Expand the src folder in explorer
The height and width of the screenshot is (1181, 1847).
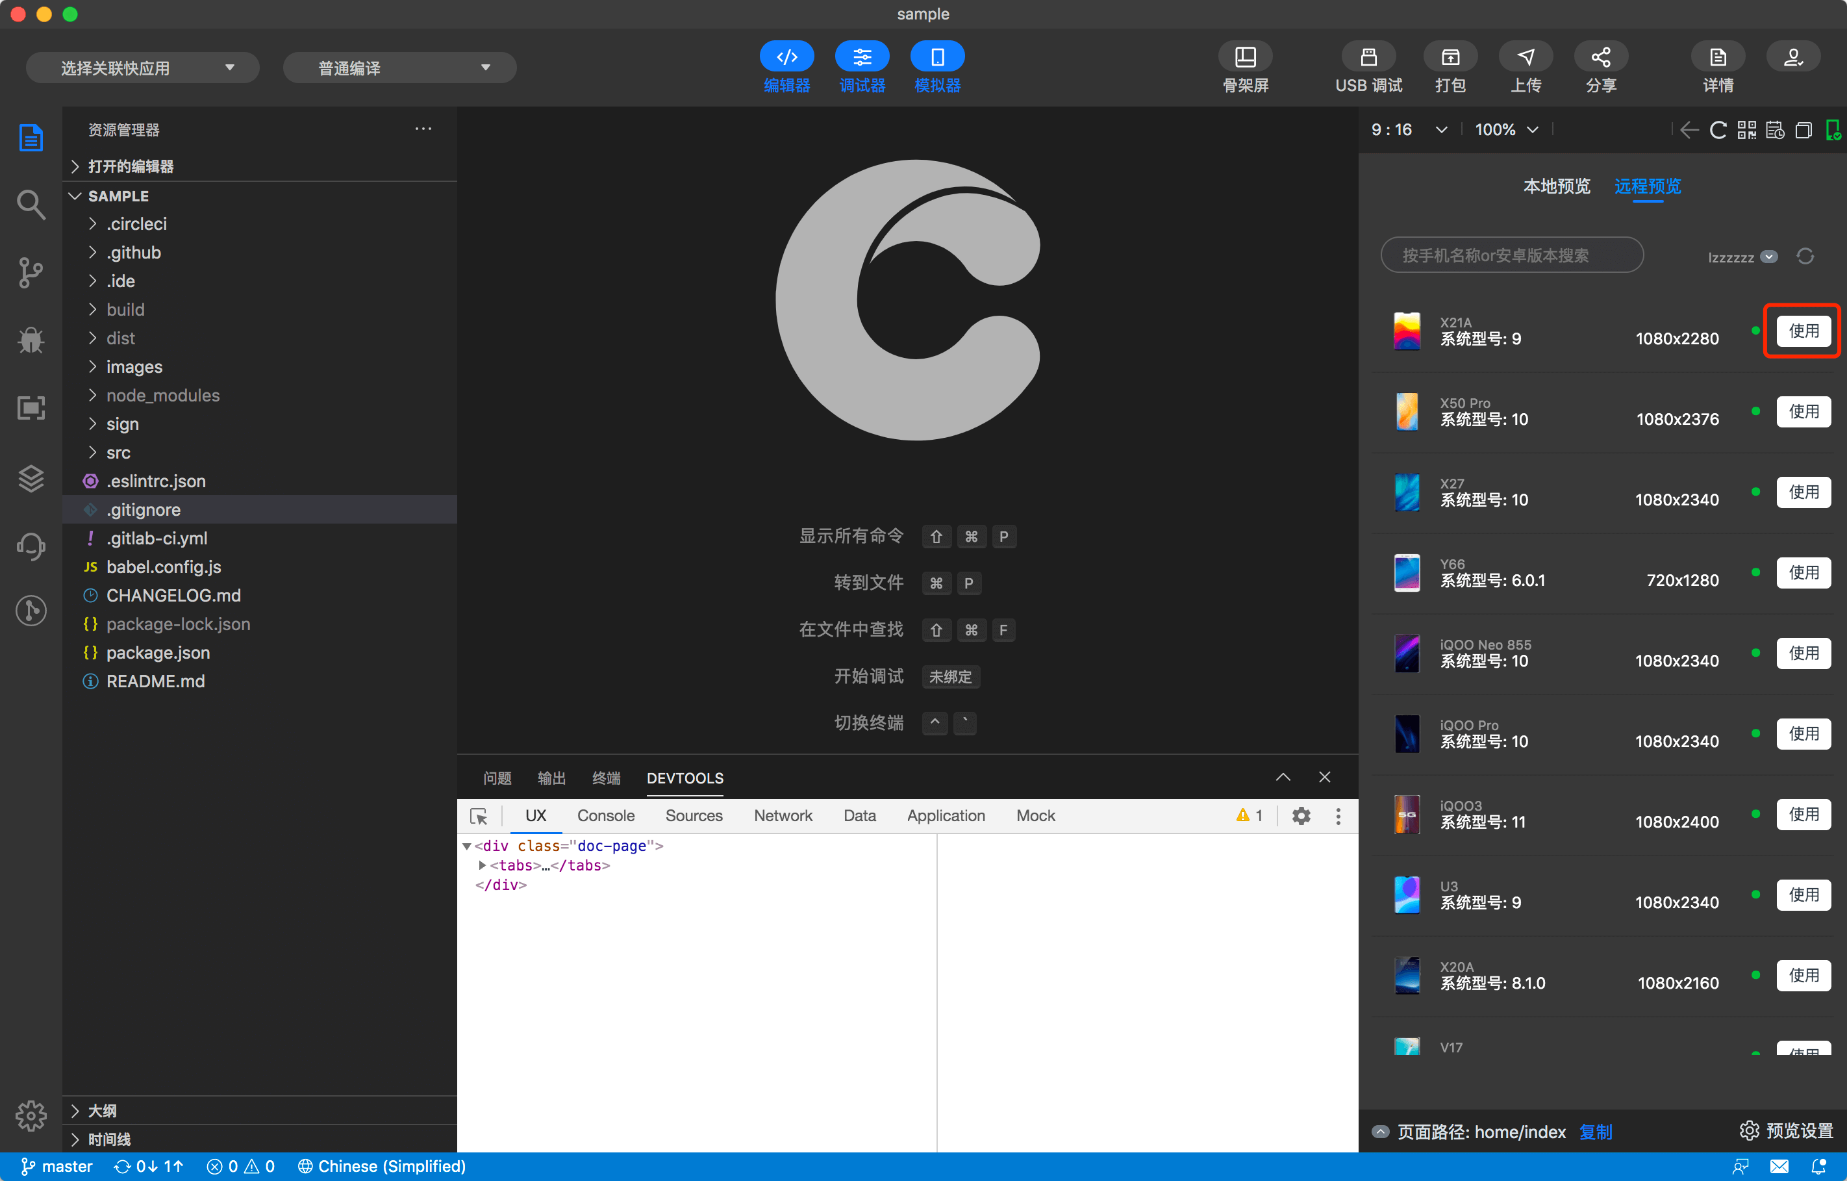(118, 453)
